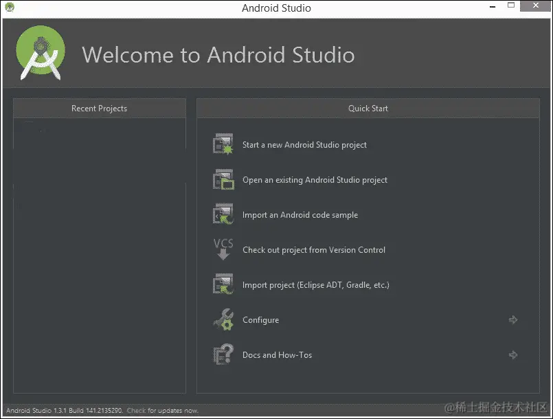Click Start a new Android Studio project
The image size is (553, 419).
tap(304, 145)
